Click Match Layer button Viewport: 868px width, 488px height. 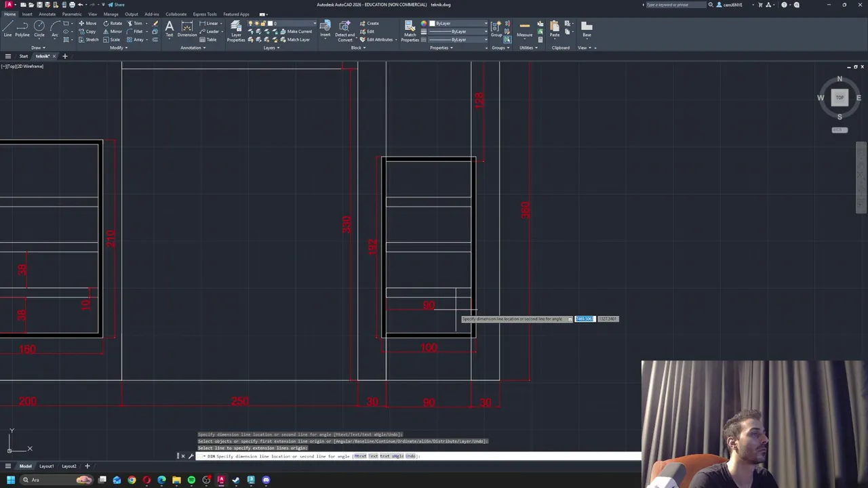(295, 39)
